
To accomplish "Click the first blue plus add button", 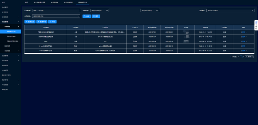I will coord(30,22).
